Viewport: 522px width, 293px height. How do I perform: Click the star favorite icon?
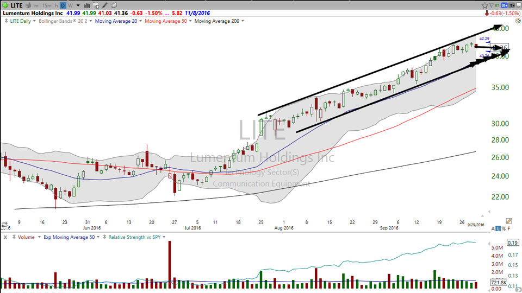click(484, 5)
